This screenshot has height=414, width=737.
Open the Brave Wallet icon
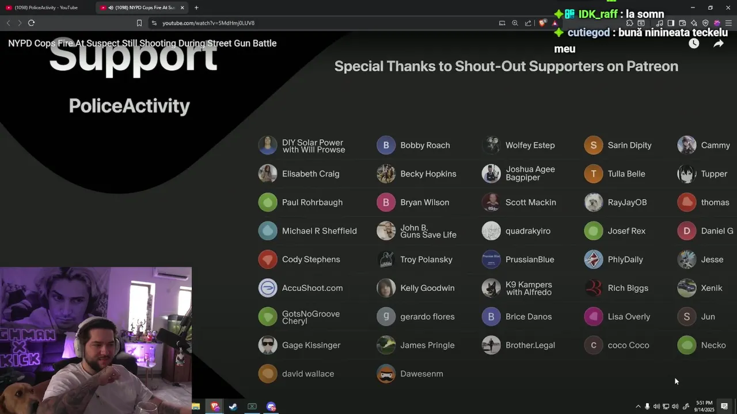coord(682,23)
